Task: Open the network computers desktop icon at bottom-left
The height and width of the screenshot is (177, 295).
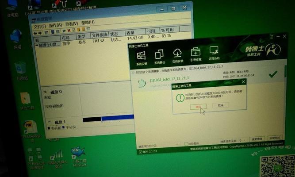Action: (36, 158)
